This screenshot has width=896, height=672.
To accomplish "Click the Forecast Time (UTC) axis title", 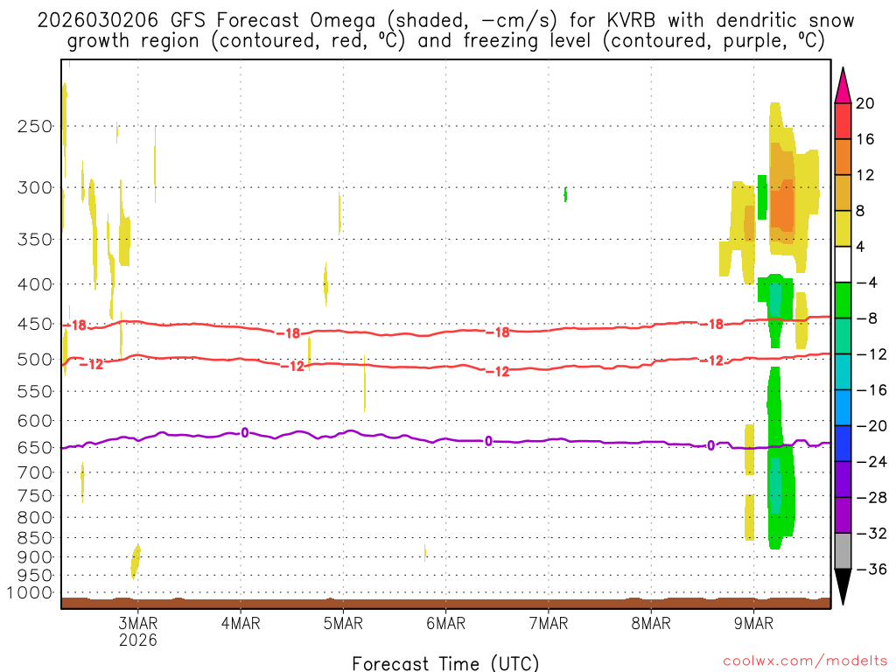I will 445,663.
